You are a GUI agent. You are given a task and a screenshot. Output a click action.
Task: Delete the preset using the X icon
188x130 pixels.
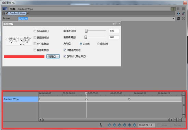(183, 18)
